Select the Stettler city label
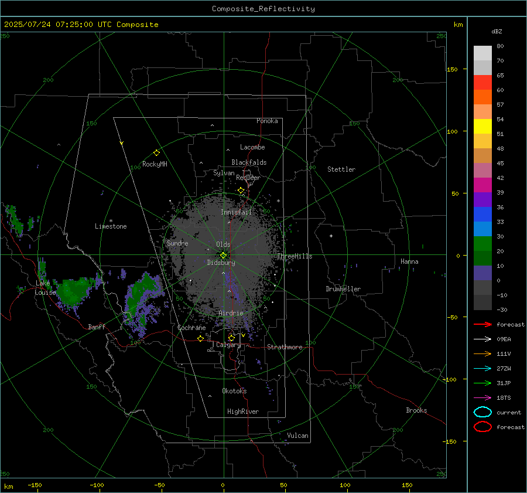 click(x=341, y=169)
